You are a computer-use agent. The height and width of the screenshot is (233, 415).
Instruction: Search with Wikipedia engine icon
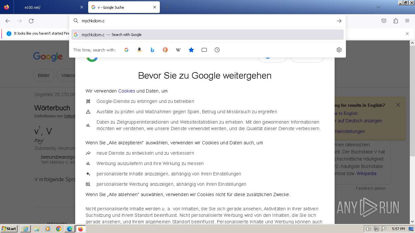coord(178,50)
